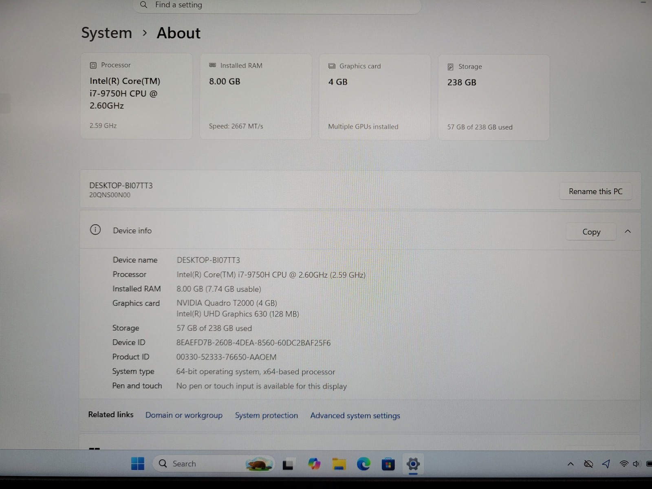Open Task View on the taskbar

288,464
